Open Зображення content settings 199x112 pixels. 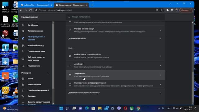115,75
